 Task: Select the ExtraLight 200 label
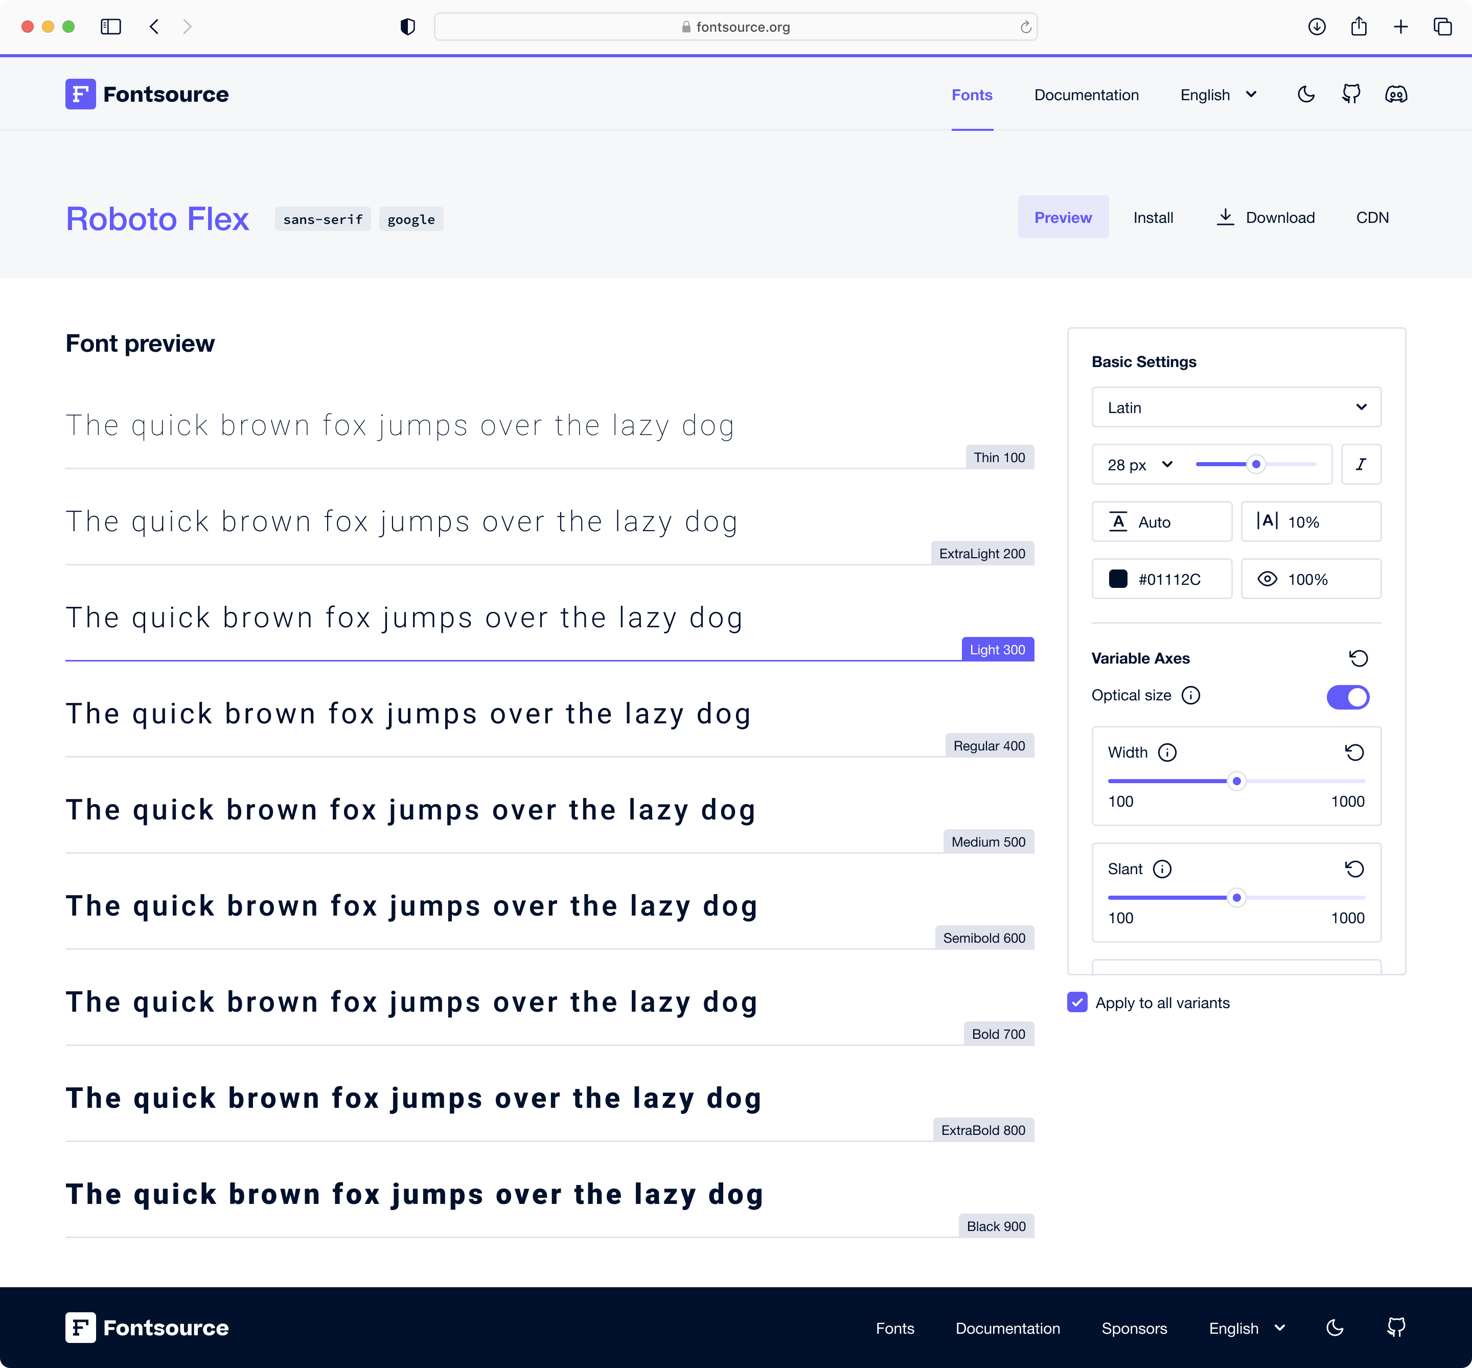click(x=982, y=553)
